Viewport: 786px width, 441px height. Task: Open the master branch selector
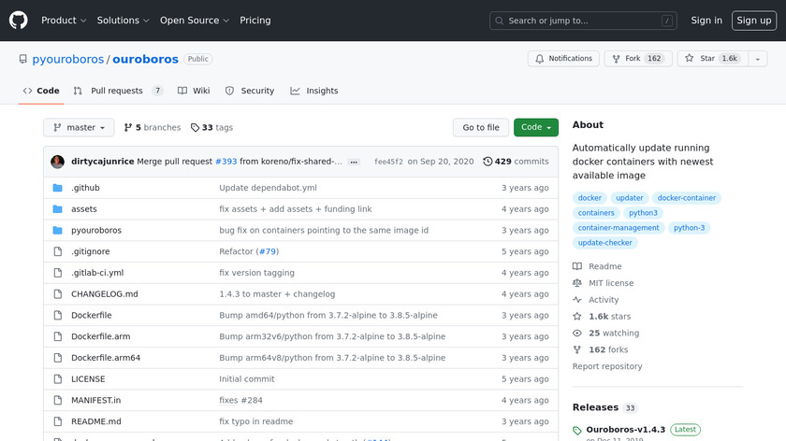[x=79, y=128]
